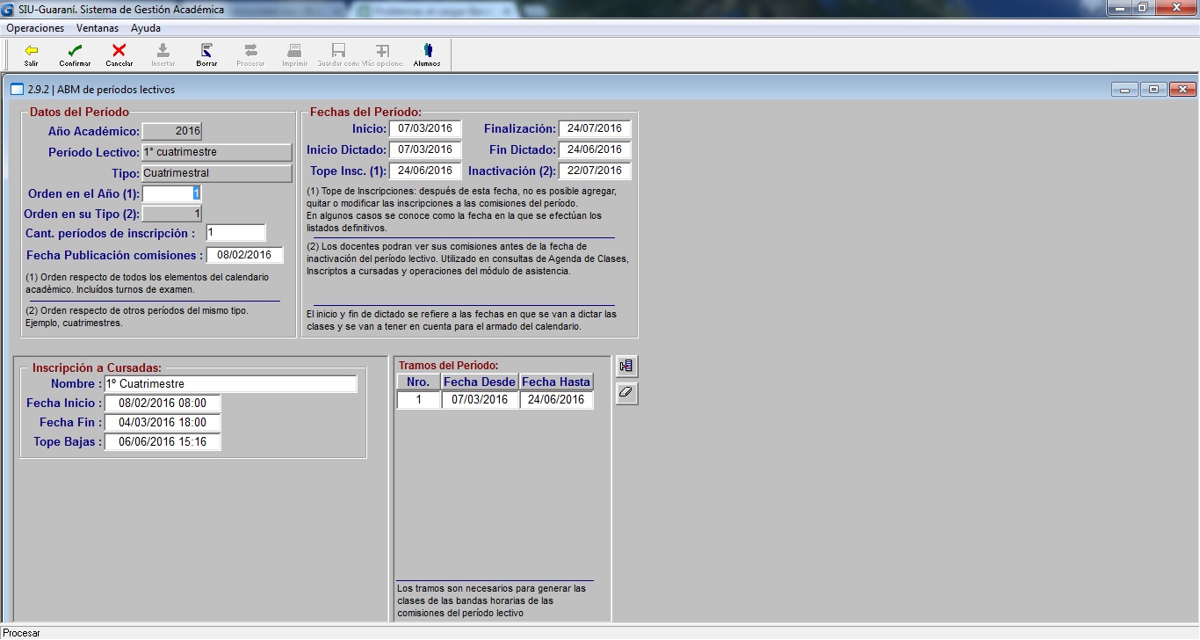Delete record with the Borrar icon
1200x640 pixels.
tap(206, 55)
